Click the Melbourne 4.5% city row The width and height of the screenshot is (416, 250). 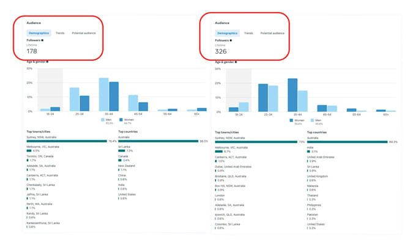(43, 149)
